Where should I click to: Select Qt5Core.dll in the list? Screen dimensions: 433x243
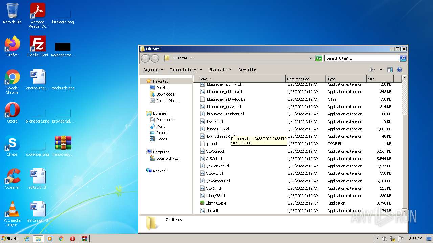pyautogui.click(x=215, y=151)
